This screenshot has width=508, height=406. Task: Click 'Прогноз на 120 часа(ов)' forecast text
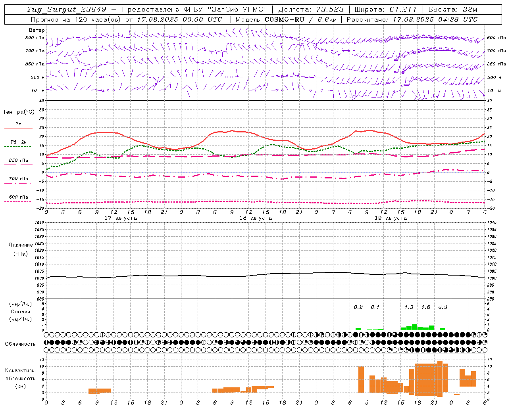click(x=77, y=19)
